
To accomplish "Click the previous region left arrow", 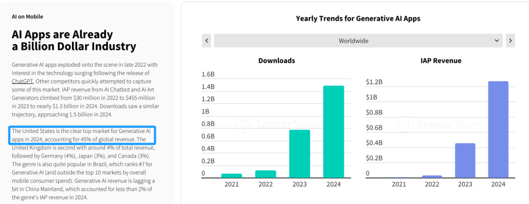I will pyautogui.click(x=207, y=41).
